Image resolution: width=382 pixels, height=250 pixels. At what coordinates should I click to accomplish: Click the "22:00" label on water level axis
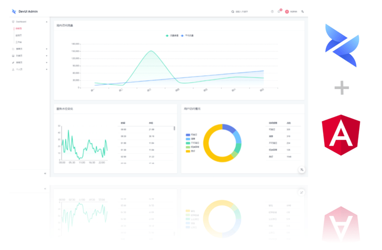click(x=102, y=163)
